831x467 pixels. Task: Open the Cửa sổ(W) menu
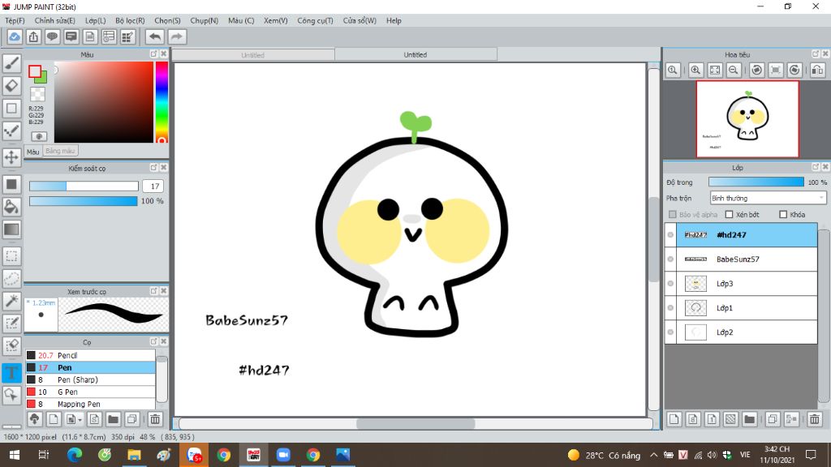click(360, 20)
